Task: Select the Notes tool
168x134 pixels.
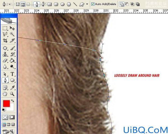Action: [x=5, y=88]
